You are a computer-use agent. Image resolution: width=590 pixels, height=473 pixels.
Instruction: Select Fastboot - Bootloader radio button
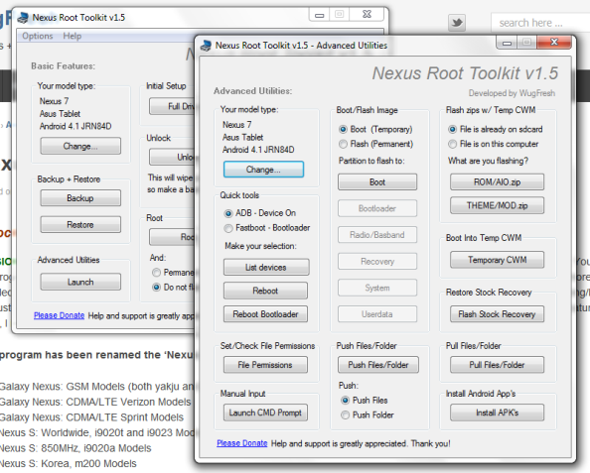click(228, 228)
